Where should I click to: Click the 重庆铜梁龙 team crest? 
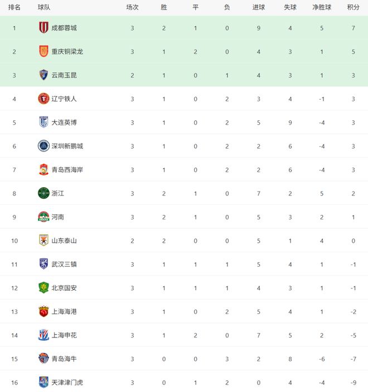(x=43, y=51)
